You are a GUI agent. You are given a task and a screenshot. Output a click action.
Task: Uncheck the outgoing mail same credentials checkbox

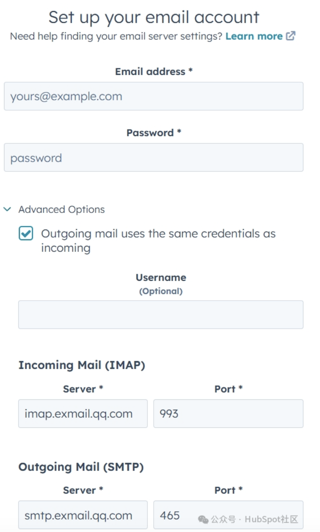(26, 234)
